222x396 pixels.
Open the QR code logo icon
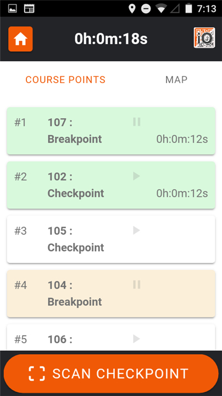(x=204, y=38)
